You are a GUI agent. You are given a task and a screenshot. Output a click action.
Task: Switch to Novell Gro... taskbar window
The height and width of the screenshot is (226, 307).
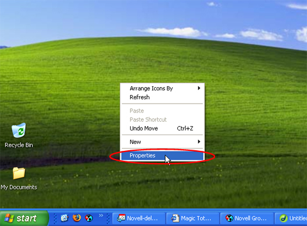[x=247, y=218]
